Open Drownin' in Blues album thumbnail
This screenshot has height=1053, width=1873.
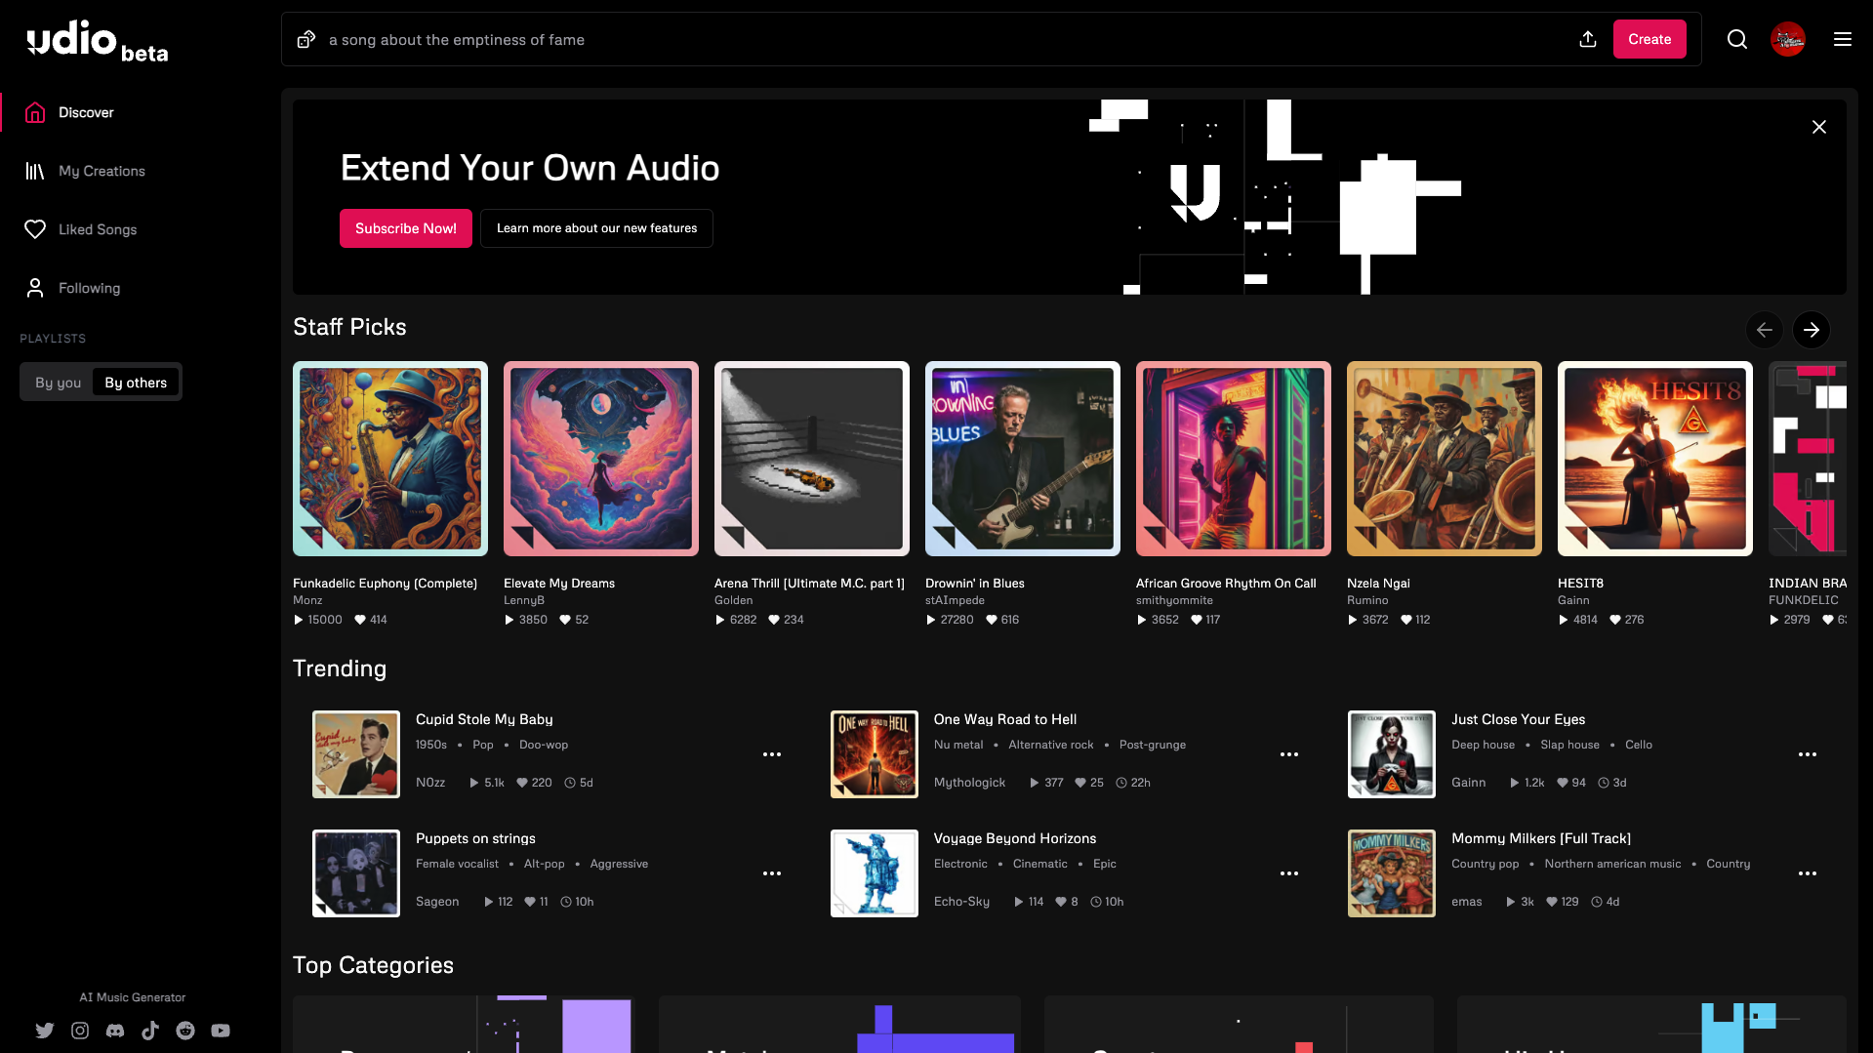coord(1022,459)
